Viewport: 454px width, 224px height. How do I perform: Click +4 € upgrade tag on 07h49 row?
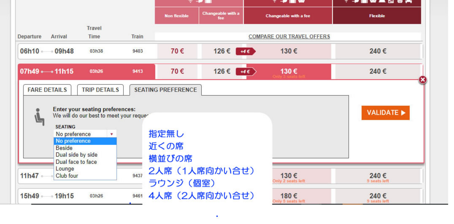(246, 71)
